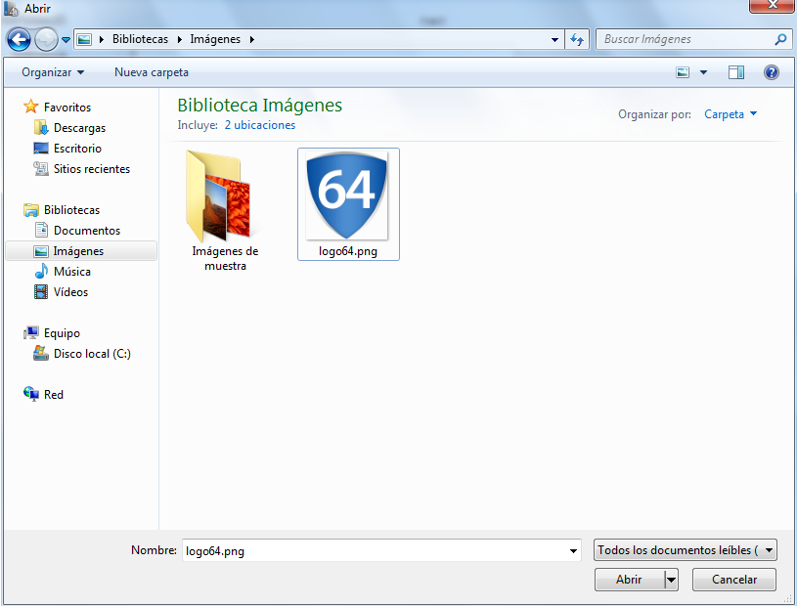Open the Abrir split-button arrow
This screenshot has width=797, height=606.
(x=671, y=580)
